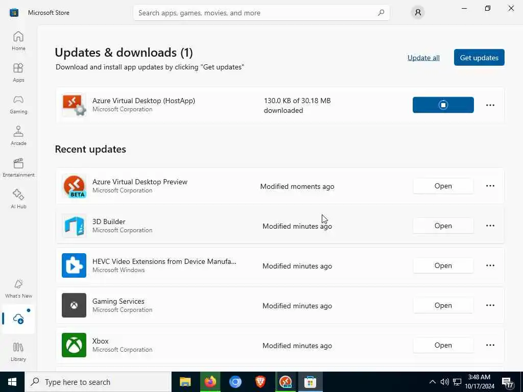The image size is (523, 392).
Task: Click the Azure Virtual Desktop Preview title
Action: (x=140, y=182)
